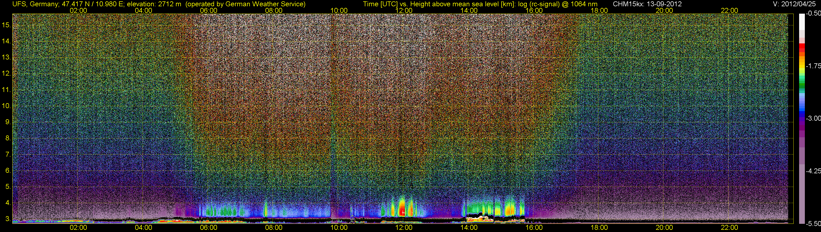Click the 08:00 label on the bottom time axis
821x232 pixels.
coord(274,228)
